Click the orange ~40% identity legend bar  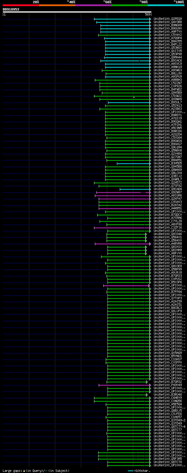coord(57,5)
